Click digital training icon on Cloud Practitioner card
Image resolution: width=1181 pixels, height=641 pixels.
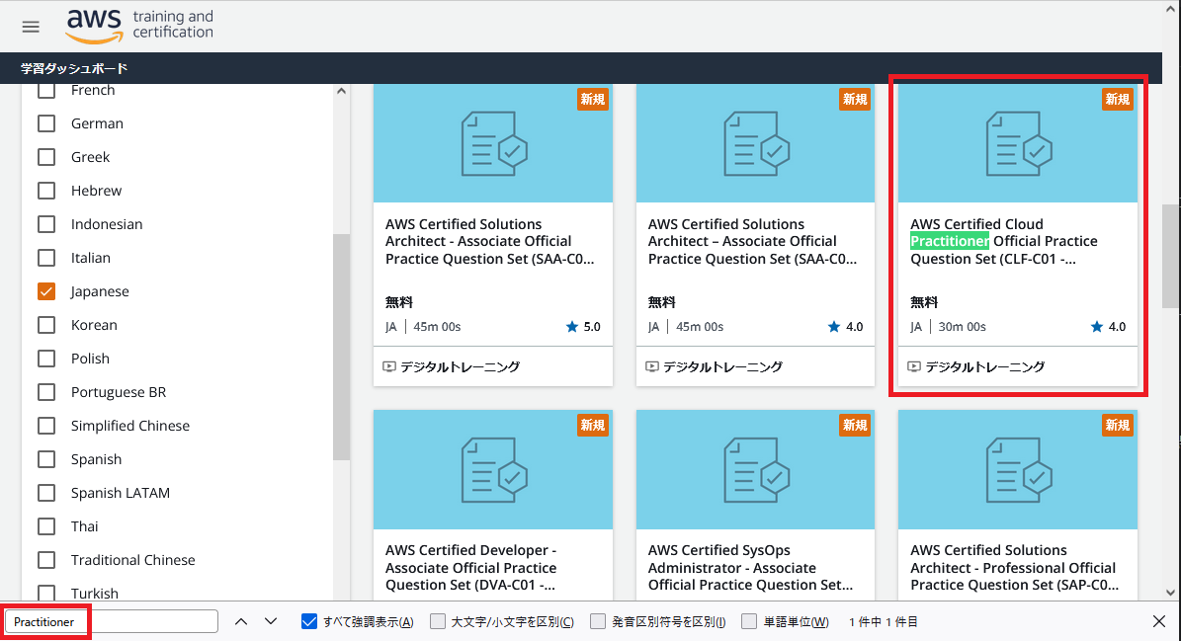(913, 366)
